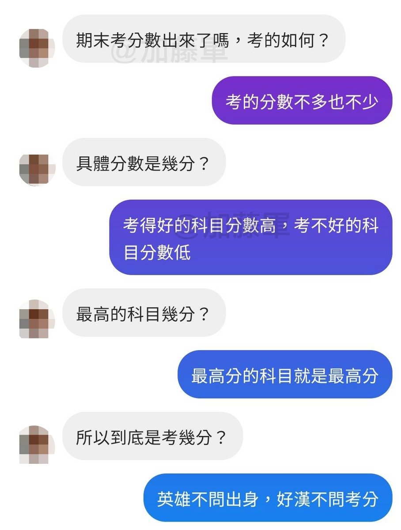
Task: Tap the reply starting with 考得好的科目分數高
Action: pos(251,238)
